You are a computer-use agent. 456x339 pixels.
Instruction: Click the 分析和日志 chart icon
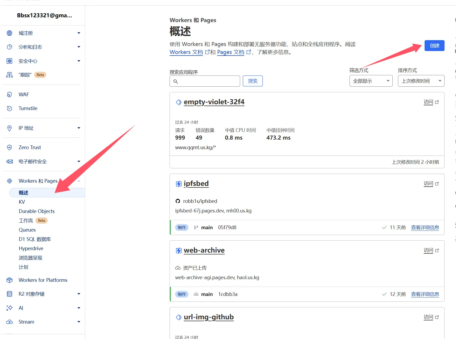pyautogui.click(x=10, y=47)
